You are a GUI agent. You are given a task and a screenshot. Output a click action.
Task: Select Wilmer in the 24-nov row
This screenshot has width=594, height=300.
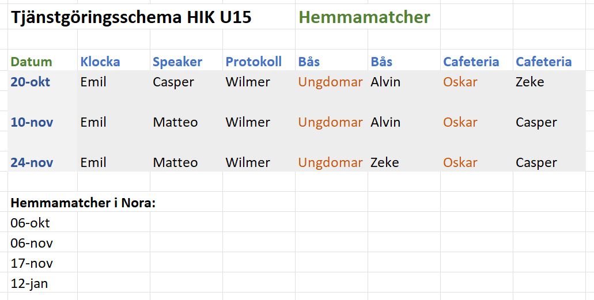[x=248, y=162]
